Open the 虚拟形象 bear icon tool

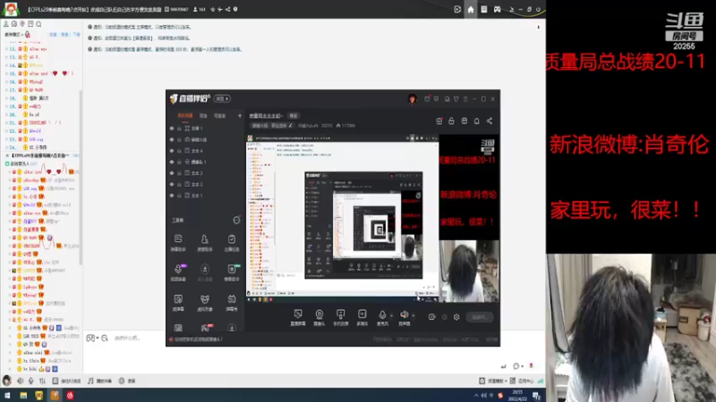[205, 303]
